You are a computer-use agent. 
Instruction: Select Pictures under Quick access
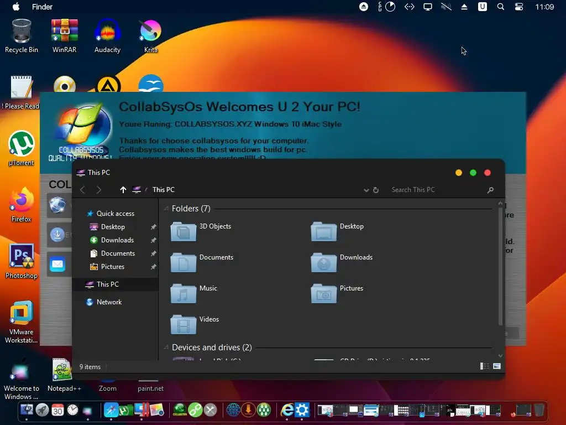point(113,267)
